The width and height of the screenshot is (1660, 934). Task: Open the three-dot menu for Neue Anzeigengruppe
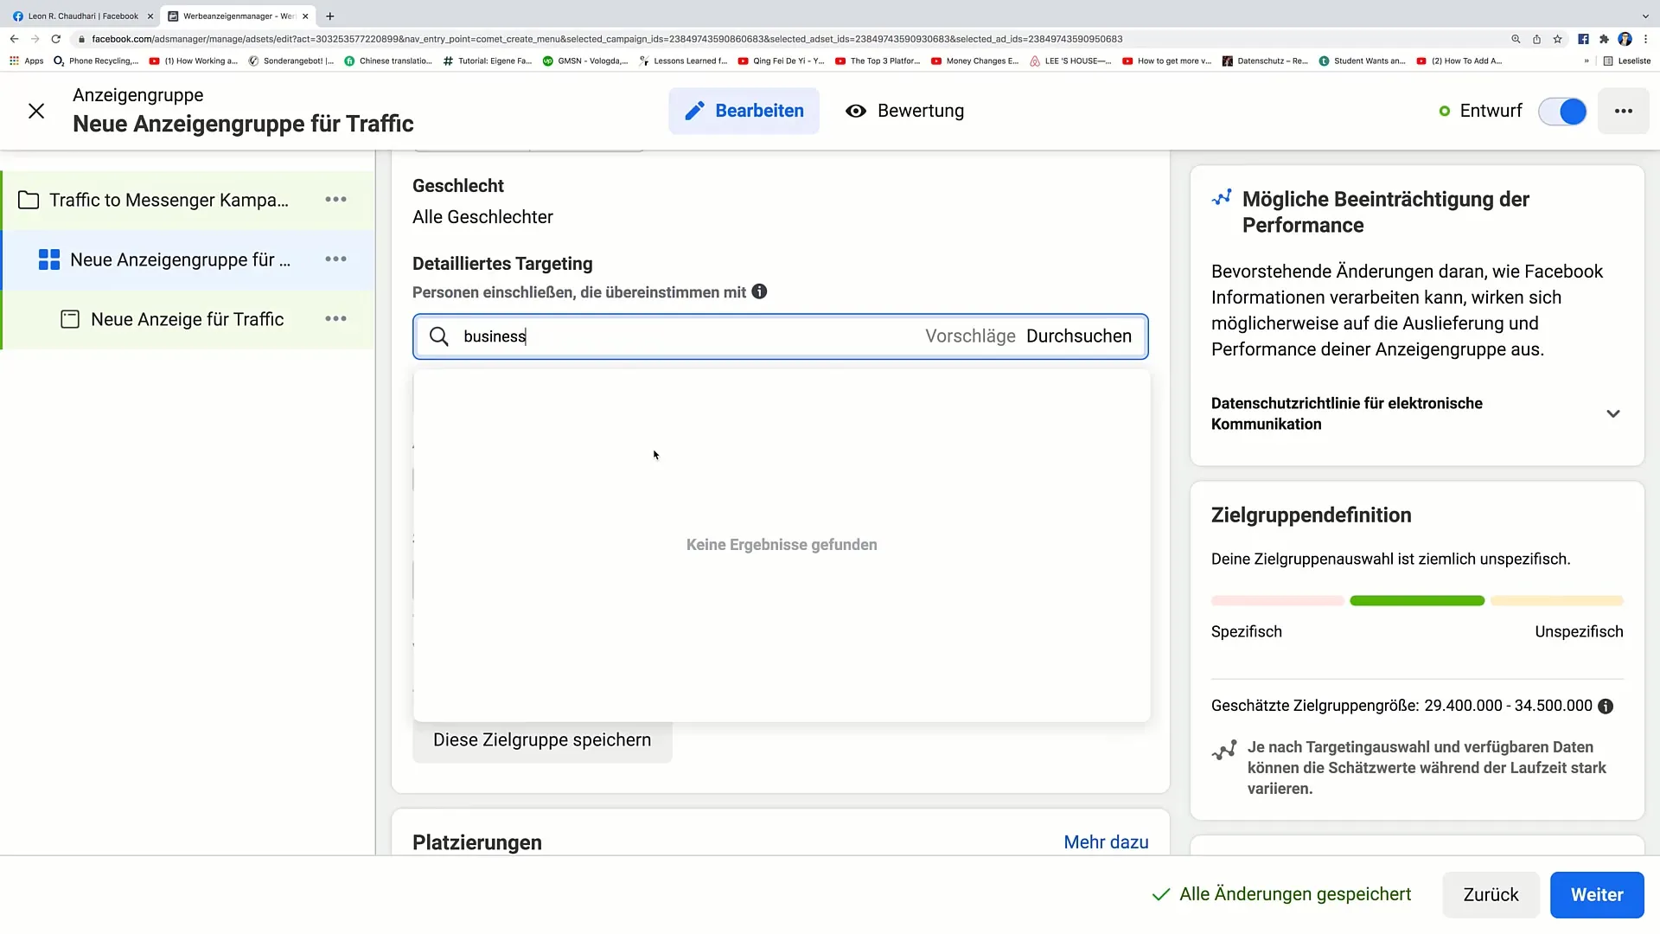336,259
